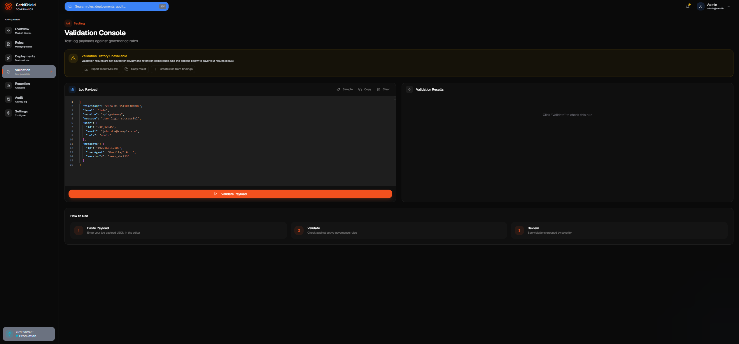Click the Environment Production selector

coord(29,334)
